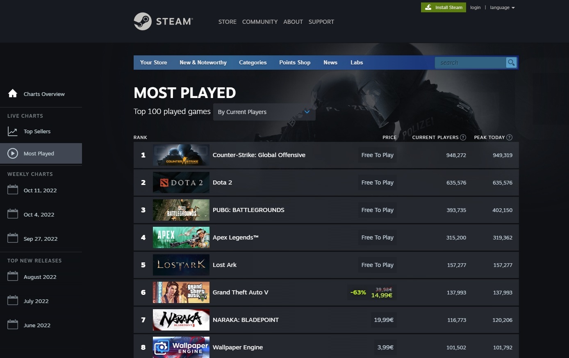Click the search magnifier icon
The height and width of the screenshot is (358, 569).
(511, 63)
